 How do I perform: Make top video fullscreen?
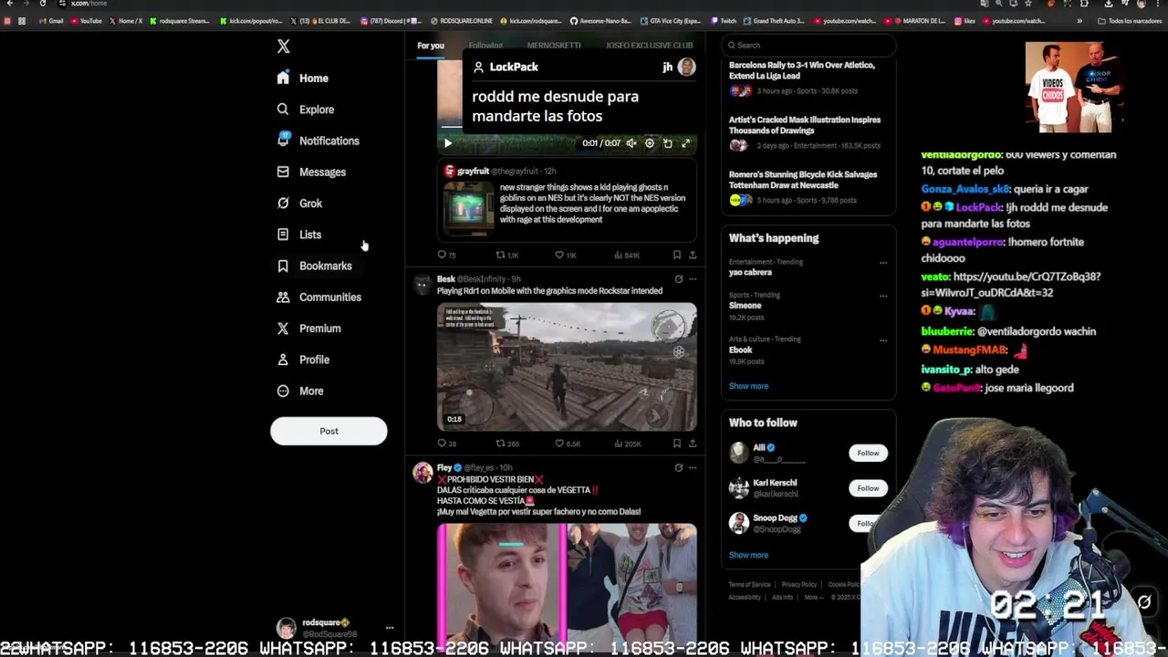click(685, 143)
